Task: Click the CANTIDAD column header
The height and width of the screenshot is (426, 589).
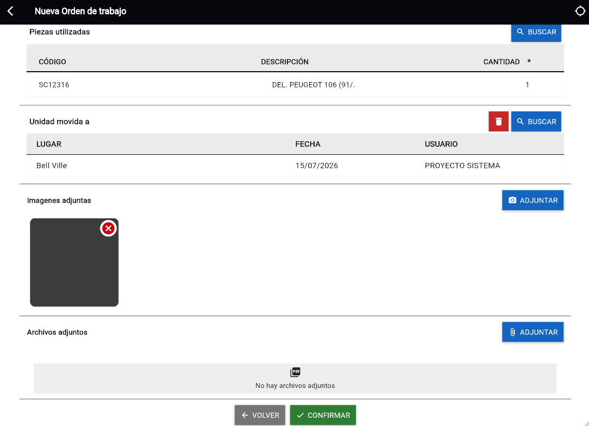Action: pyautogui.click(x=501, y=61)
